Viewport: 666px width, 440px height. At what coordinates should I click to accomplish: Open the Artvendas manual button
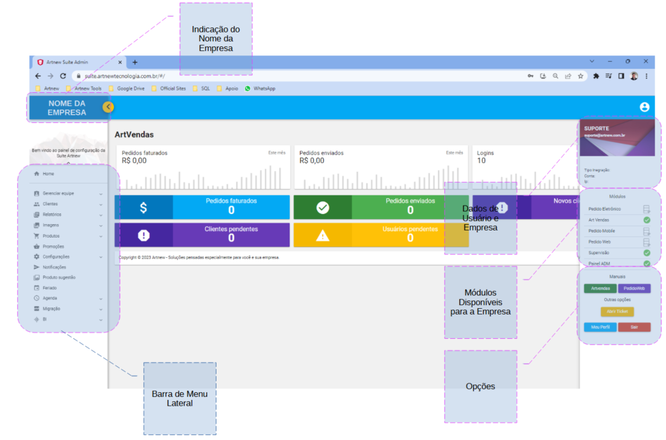point(600,288)
